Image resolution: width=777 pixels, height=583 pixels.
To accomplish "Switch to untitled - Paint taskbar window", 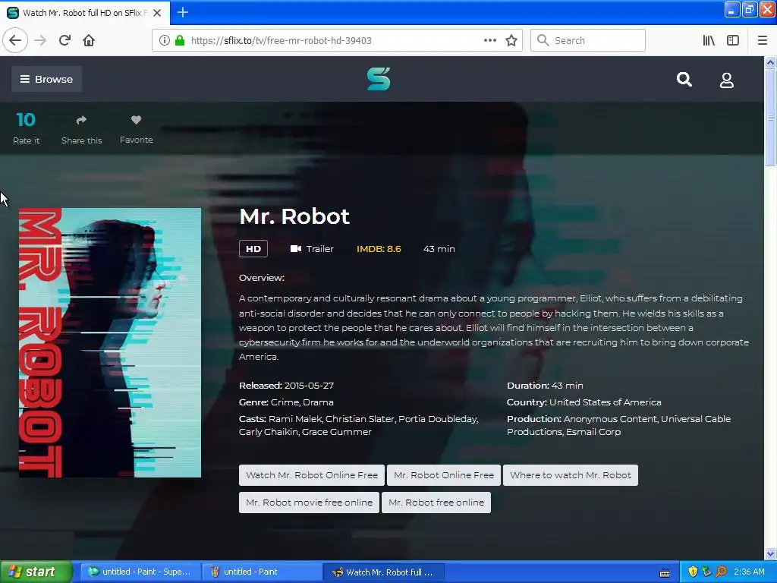I will [262, 572].
